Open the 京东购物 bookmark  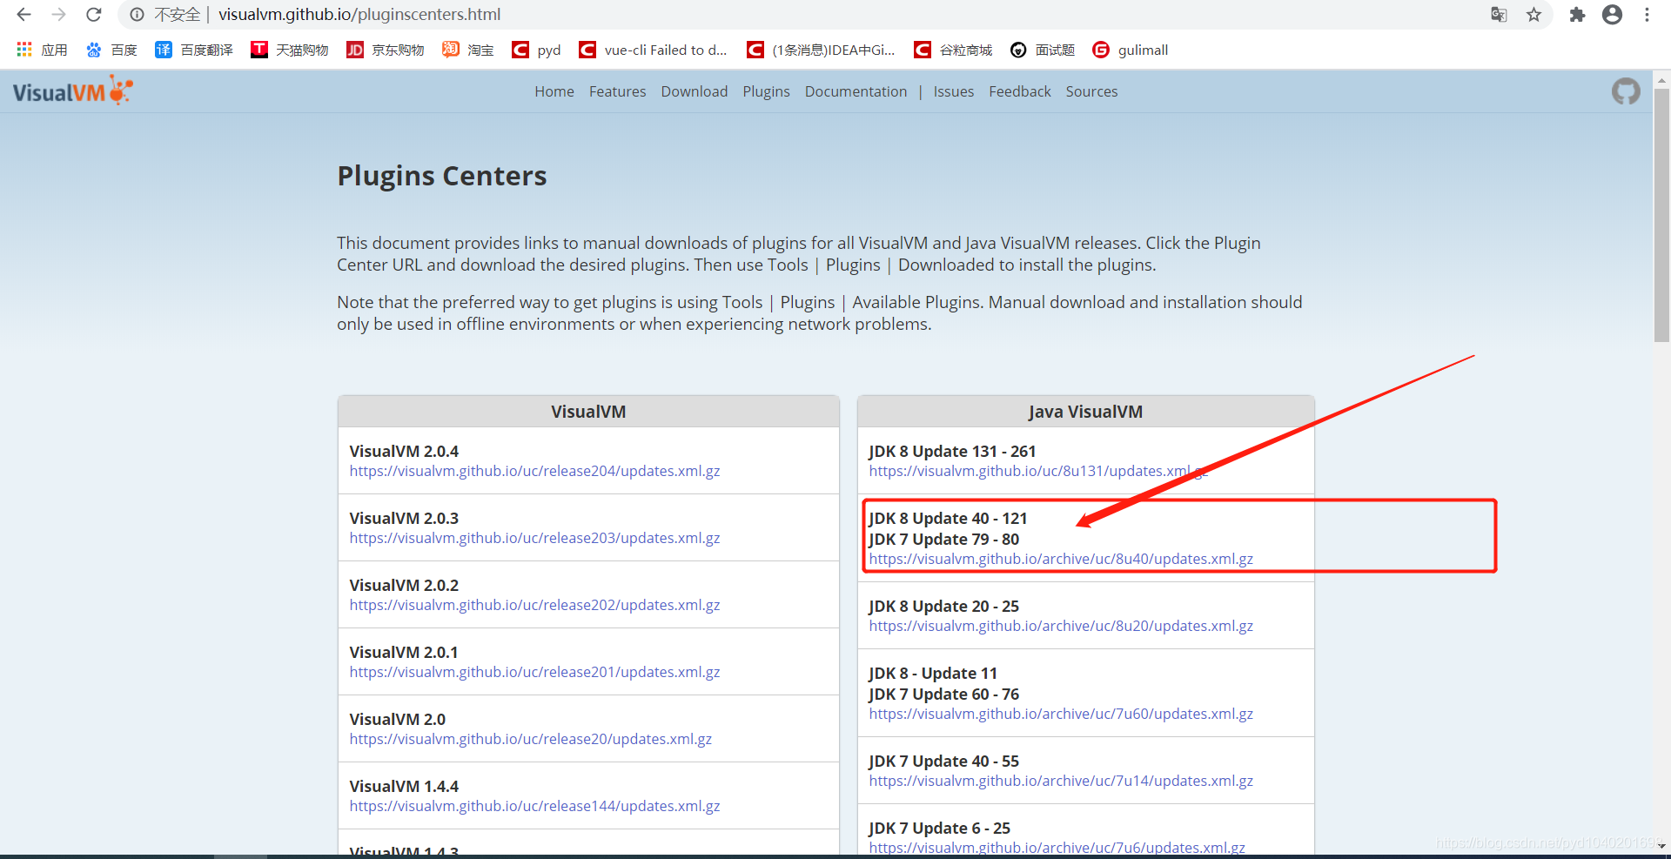[x=385, y=50]
